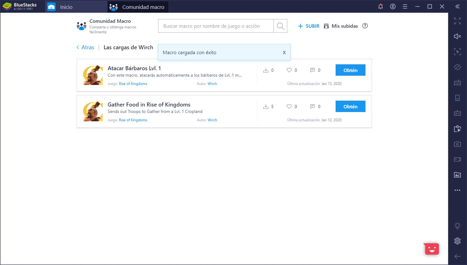Click the 'Jan 12, 2020' update date
The width and height of the screenshot is (467, 265).
331,120
